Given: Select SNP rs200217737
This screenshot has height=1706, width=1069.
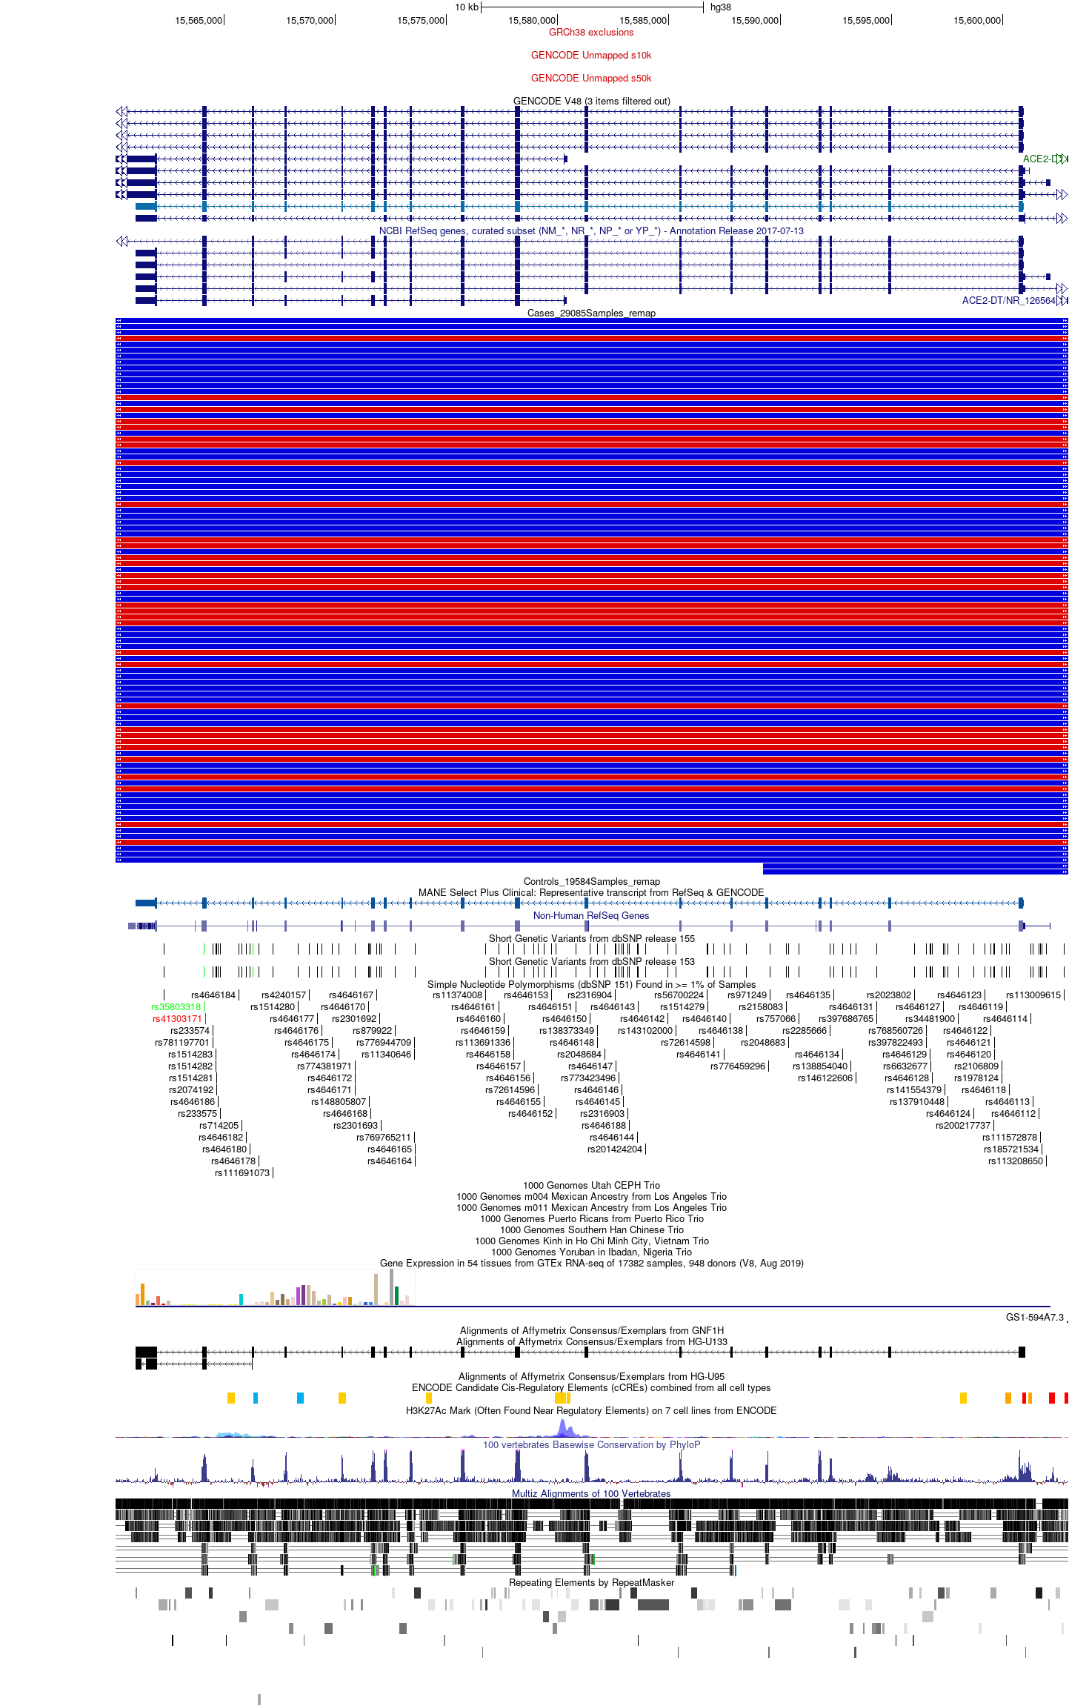Looking at the screenshot, I should [963, 1125].
